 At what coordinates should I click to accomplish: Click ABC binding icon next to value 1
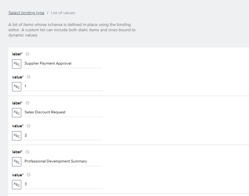17,87
